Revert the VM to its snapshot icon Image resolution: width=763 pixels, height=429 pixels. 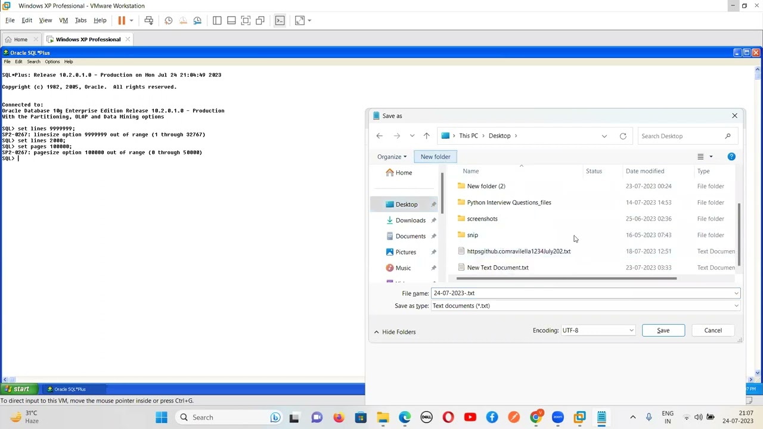pyautogui.click(x=183, y=20)
